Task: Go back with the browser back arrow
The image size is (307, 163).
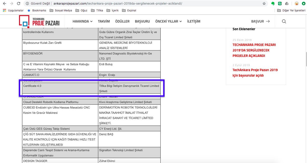Action: (4, 4)
